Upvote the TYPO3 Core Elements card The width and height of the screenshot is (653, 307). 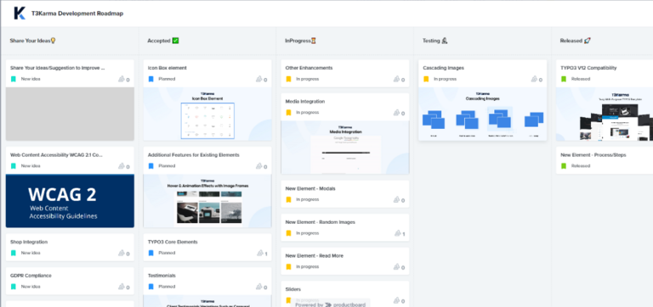(261, 253)
